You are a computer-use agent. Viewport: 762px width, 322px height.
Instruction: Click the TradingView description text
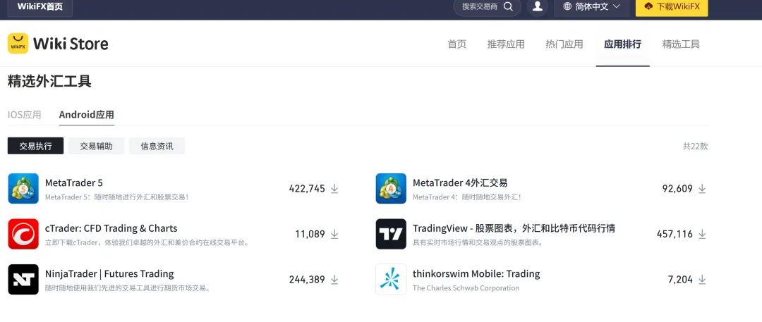point(478,242)
